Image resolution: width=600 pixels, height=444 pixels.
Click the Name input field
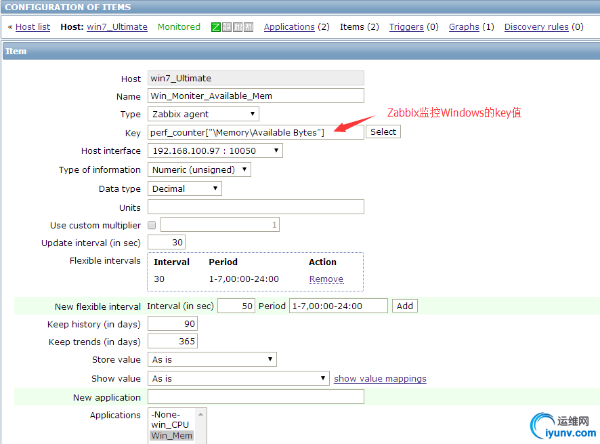(x=255, y=96)
